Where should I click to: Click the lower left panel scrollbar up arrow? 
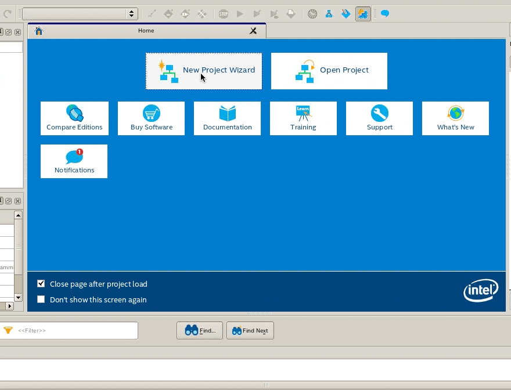[x=18, y=215]
